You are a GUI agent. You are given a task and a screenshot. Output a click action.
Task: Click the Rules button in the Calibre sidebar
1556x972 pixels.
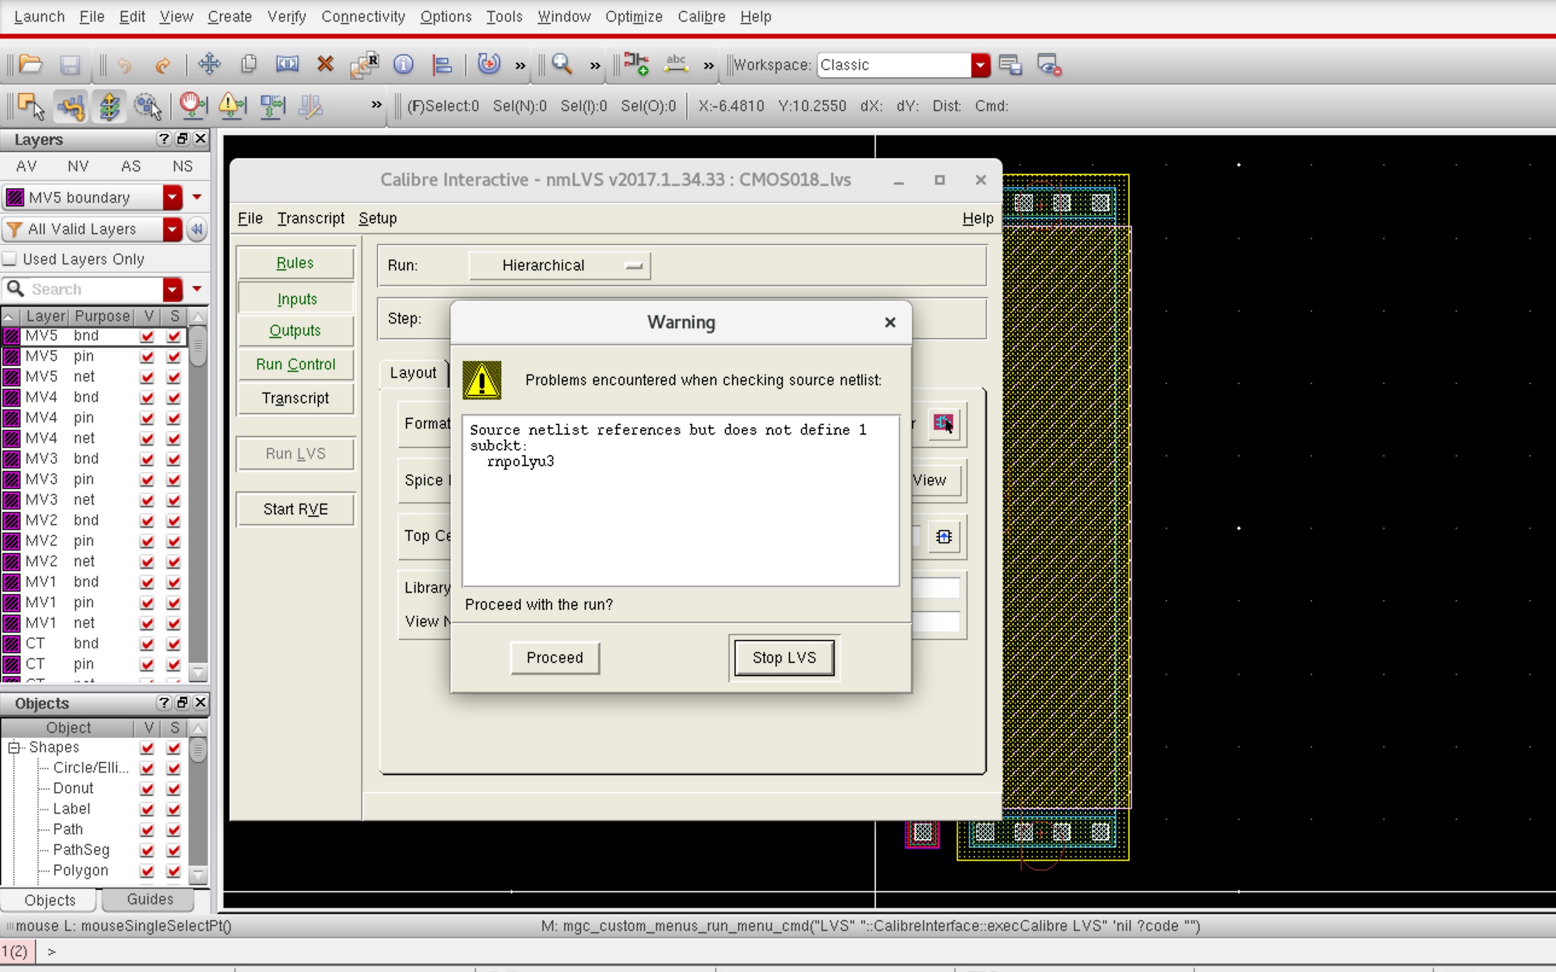(295, 263)
